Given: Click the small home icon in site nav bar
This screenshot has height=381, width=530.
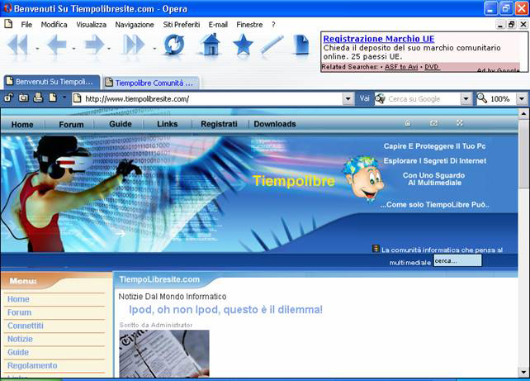Looking at the screenshot, I should [408, 123].
